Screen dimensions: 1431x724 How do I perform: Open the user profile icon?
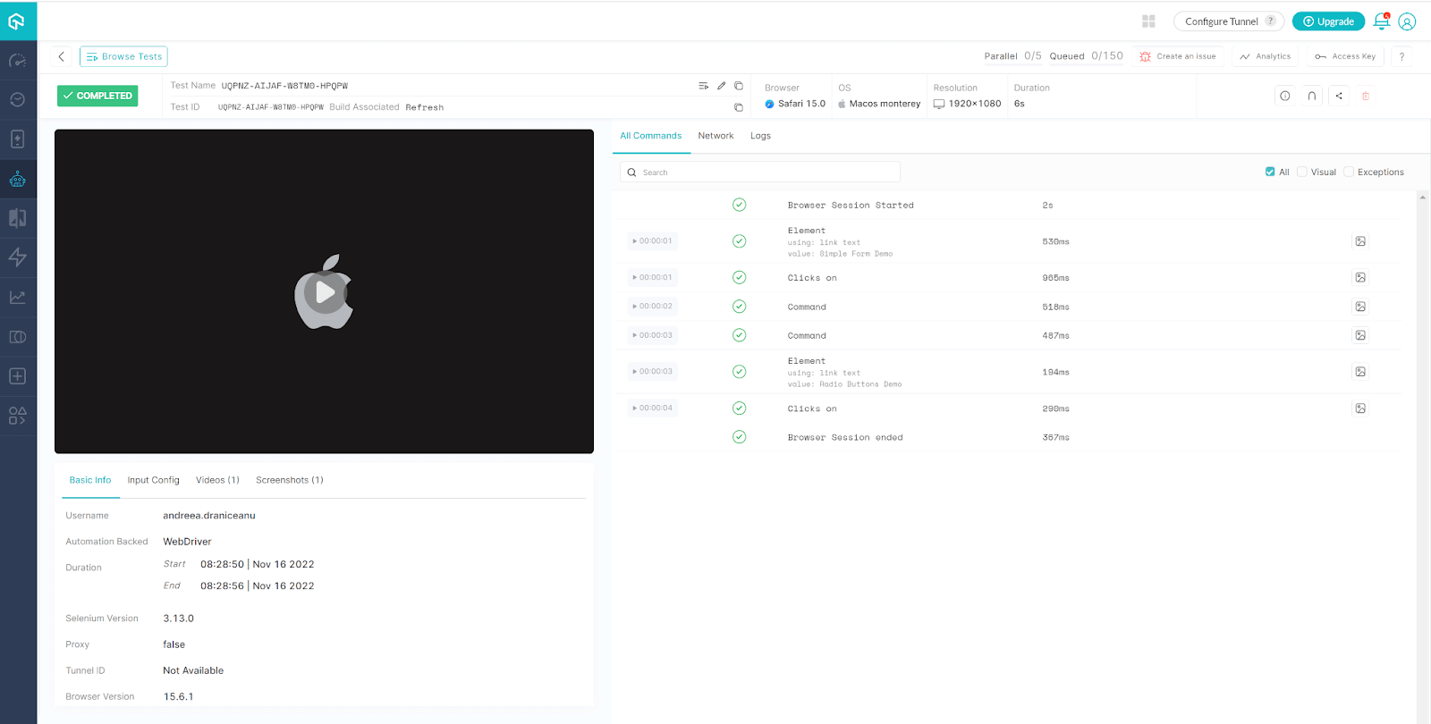tap(1407, 21)
